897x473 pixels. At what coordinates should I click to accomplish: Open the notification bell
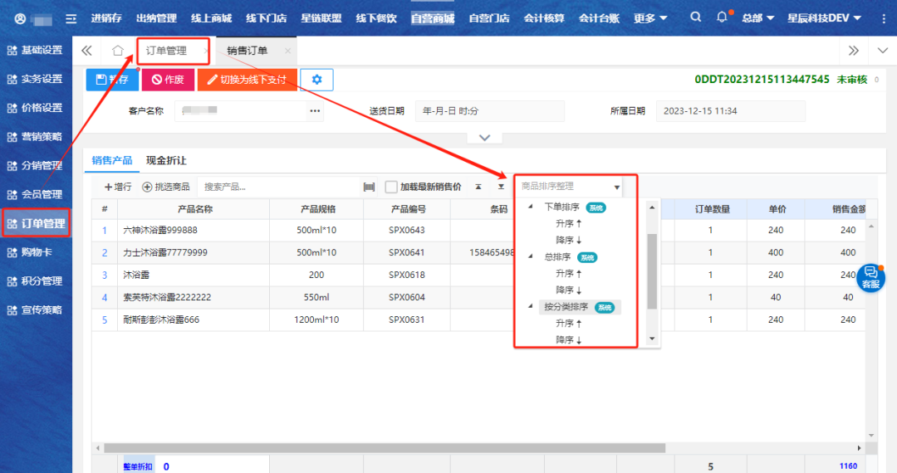[x=722, y=17]
